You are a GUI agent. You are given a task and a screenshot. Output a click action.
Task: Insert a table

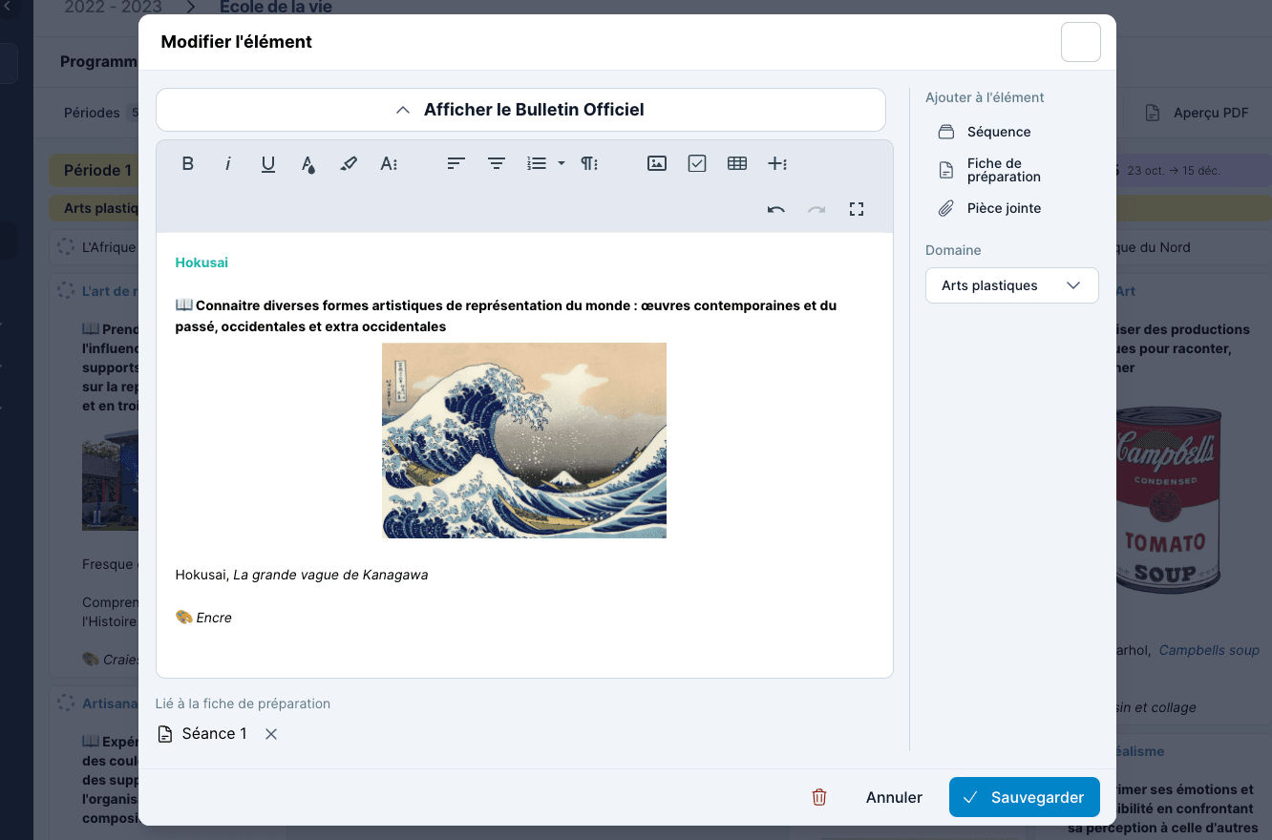737,163
